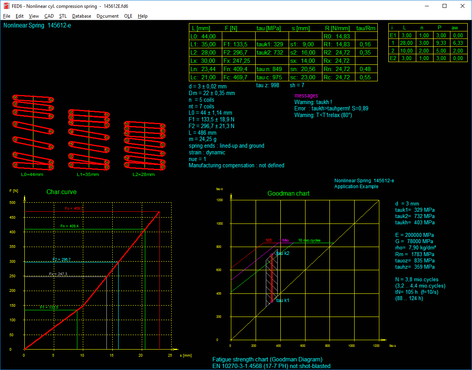Click the spring drawing labeled L1=35mm
Screen dimensions: 472x370
click(x=89, y=139)
